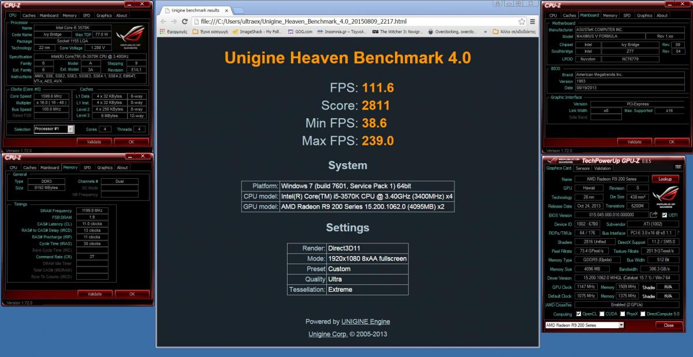693x357 pixels.
Task: Switch to Validation tab in GPU-Z
Action: pyautogui.click(x=602, y=168)
